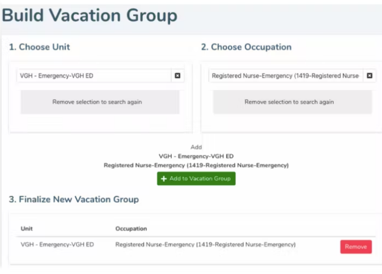This screenshot has width=382, height=274.
Task: Click the '1. Choose Unit' heading
Action: tap(39, 47)
